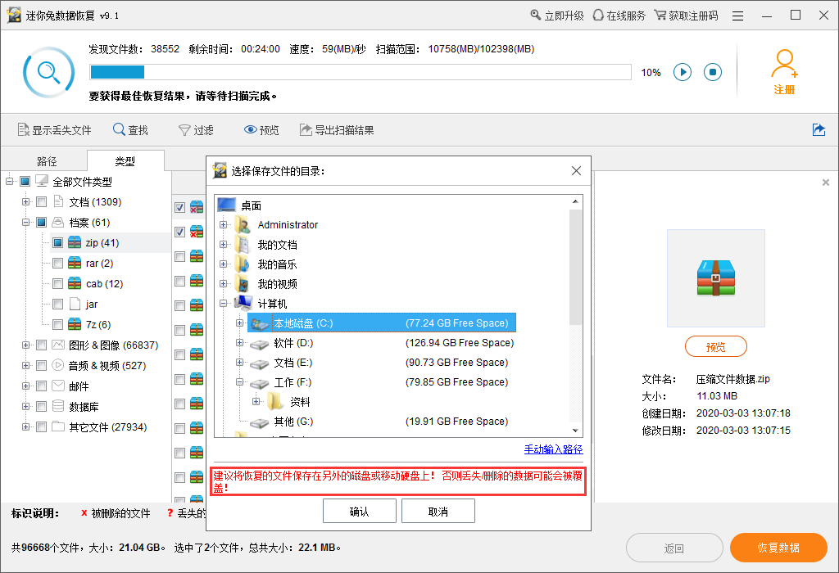Expand the 文档 (1309) tree node
Viewport: 839px width, 573px height.
point(25,201)
